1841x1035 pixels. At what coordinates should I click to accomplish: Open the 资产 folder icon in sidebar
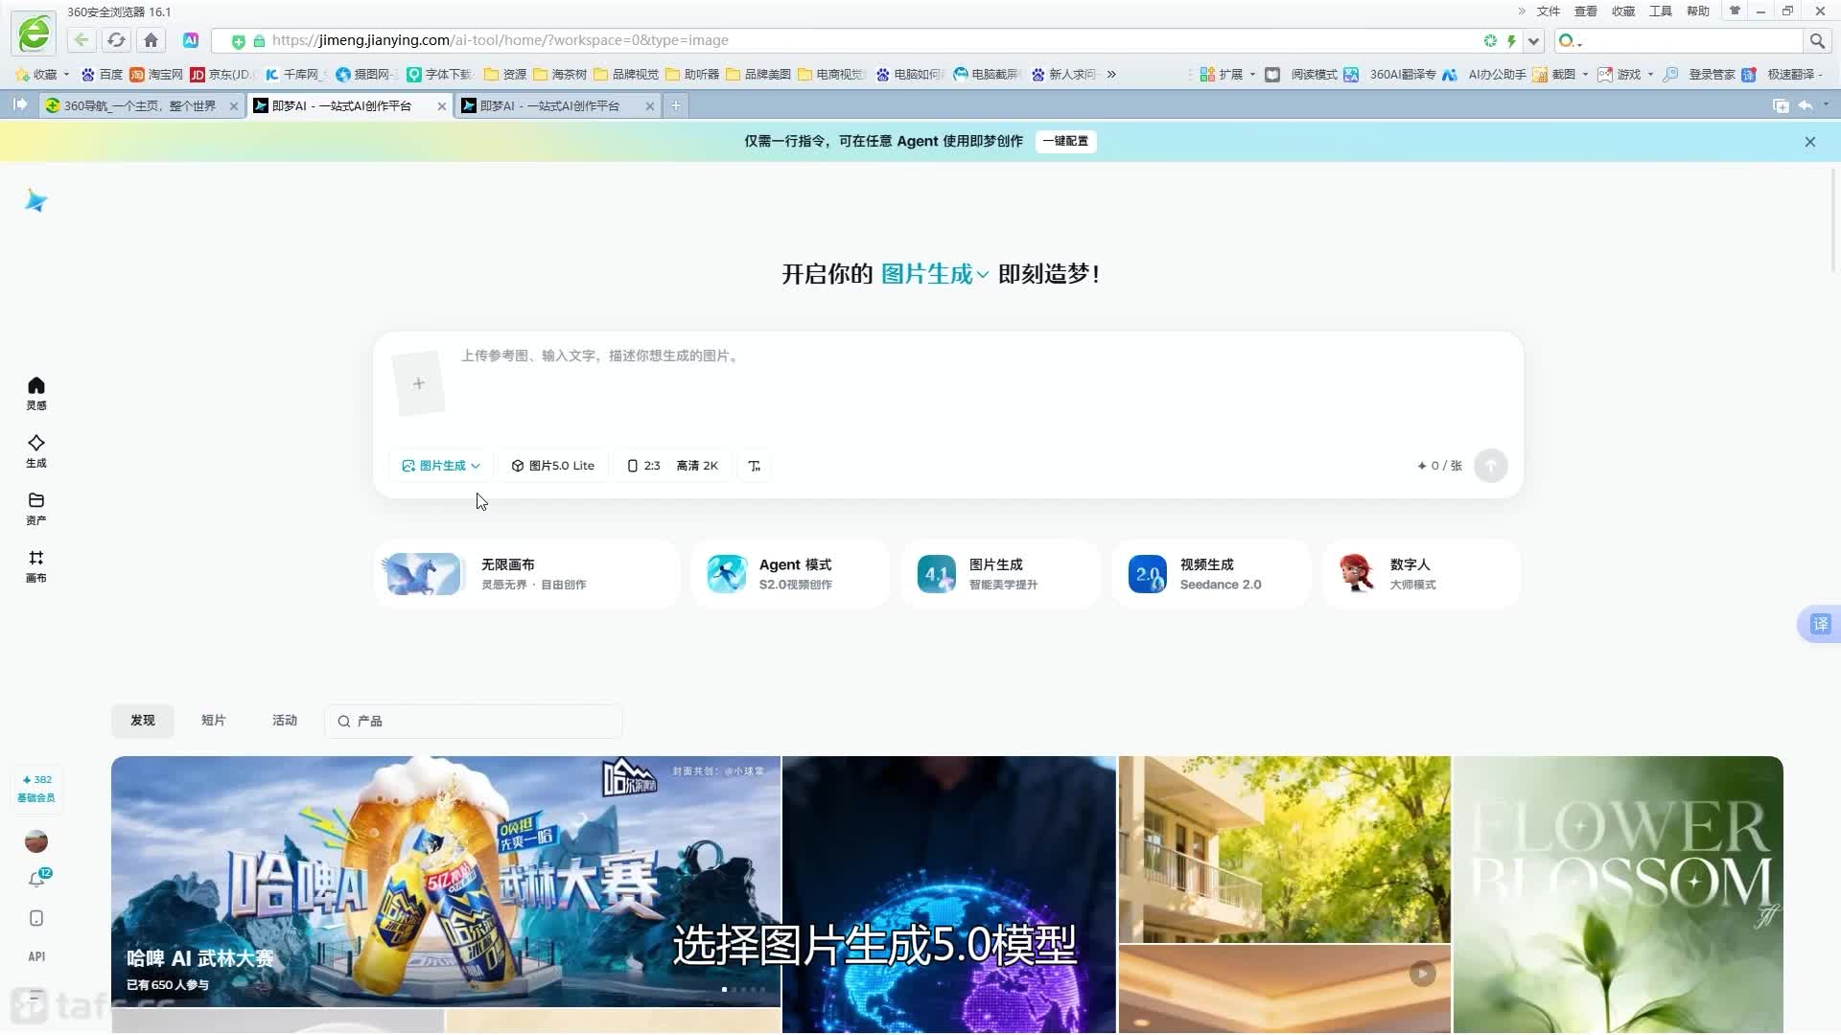(36, 508)
